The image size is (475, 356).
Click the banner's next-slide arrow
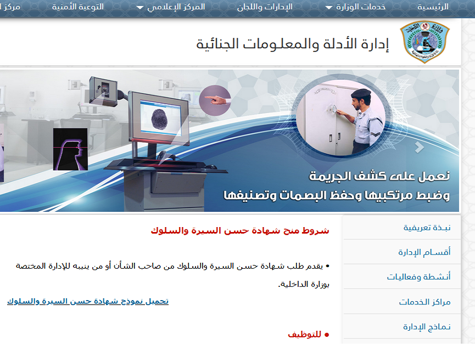420,147
